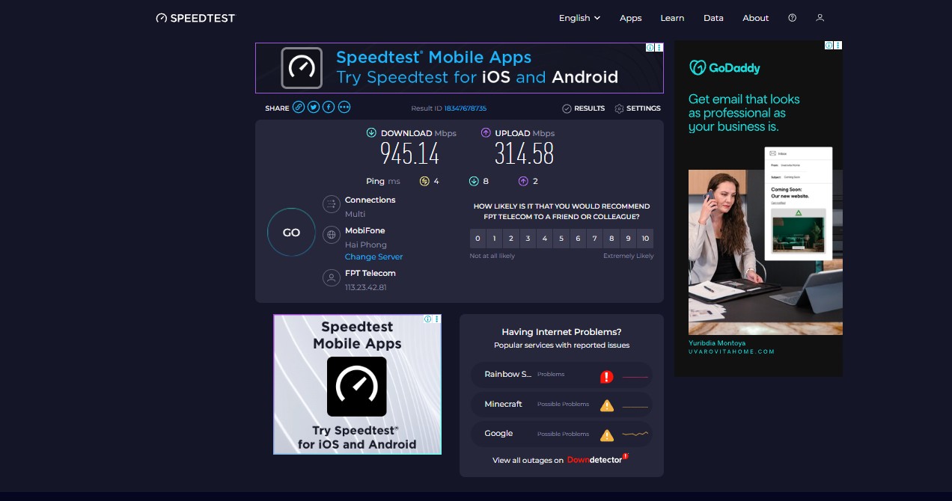The image size is (952, 501).
Task: Select rating 5 on the recommendation scale
Action: [x=561, y=238]
